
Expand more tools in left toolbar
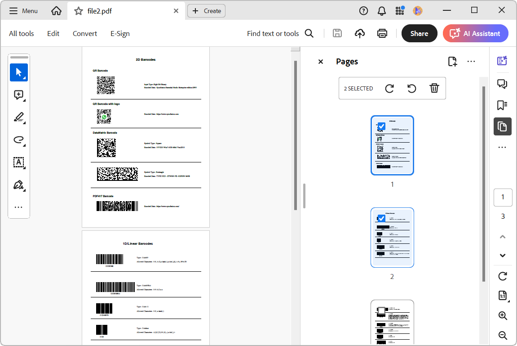click(19, 207)
